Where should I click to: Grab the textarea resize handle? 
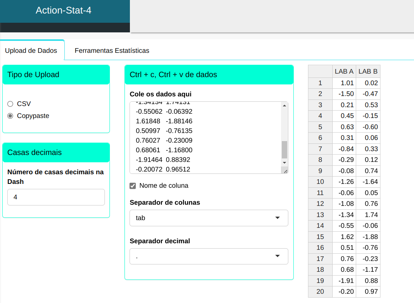click(x=285, y=171)
